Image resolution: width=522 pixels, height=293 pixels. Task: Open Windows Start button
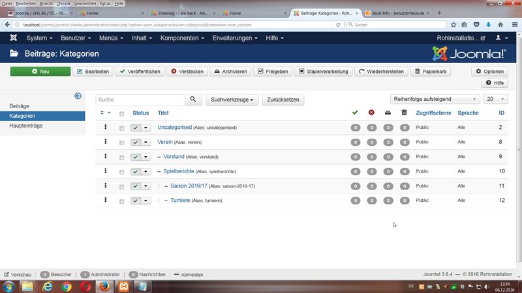[8, 286]
